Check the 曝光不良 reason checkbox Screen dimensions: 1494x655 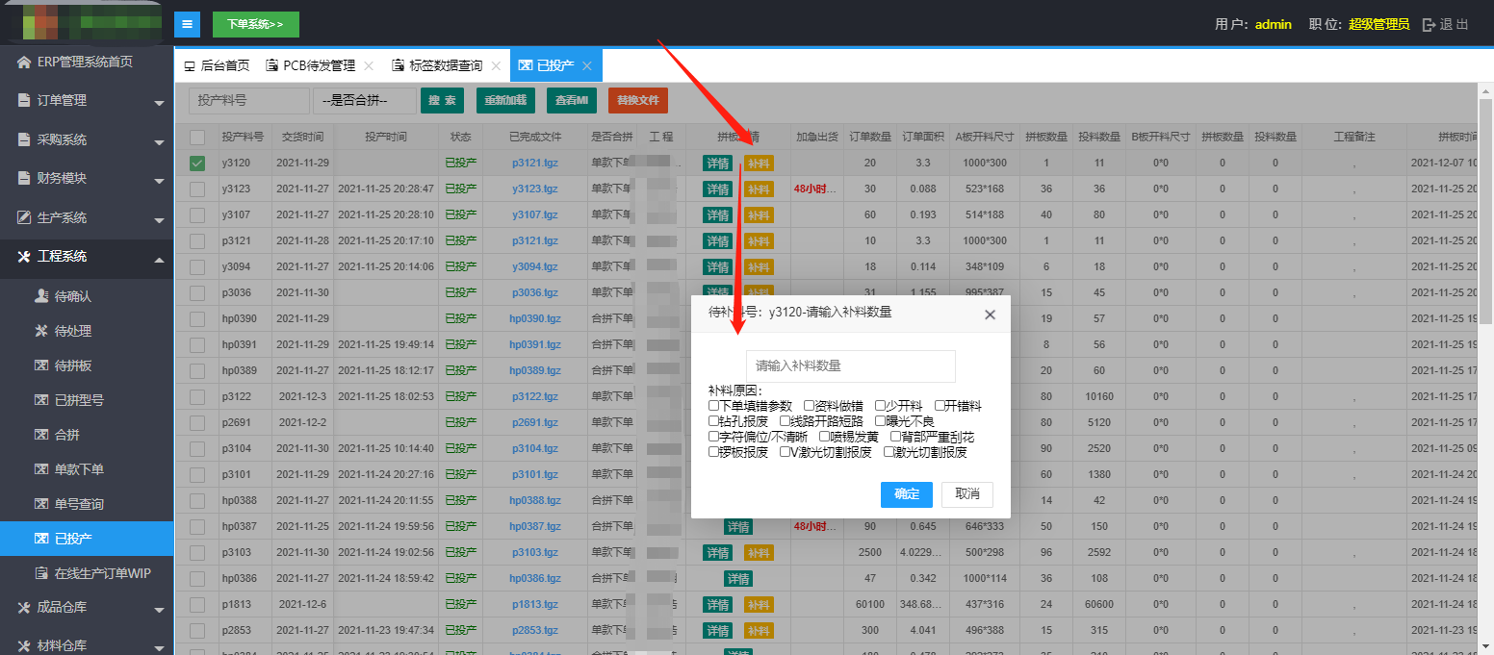click(x=880, y=421)
